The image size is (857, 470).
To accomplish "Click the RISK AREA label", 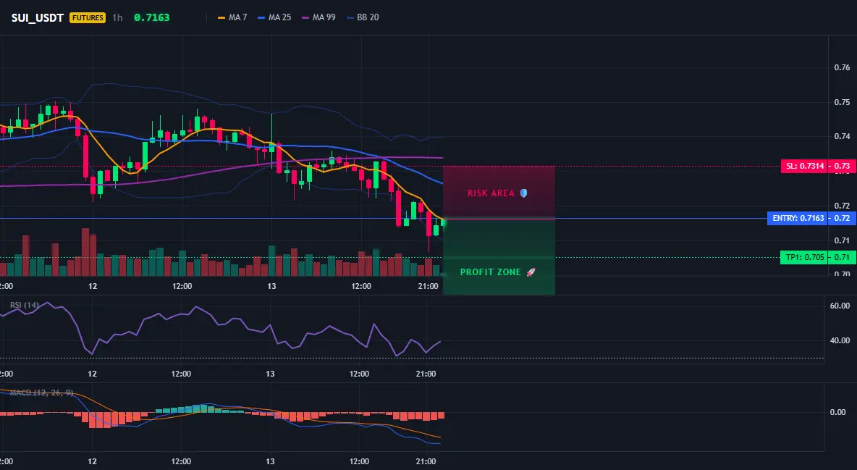I will click(x=491, y=193).
